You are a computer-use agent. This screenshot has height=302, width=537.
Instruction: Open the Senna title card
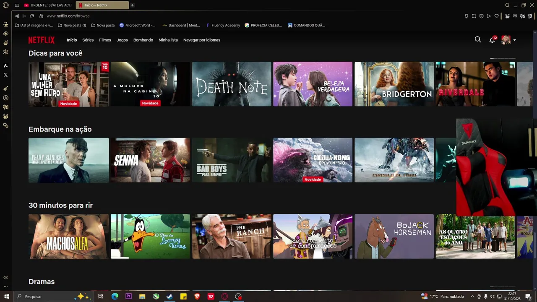click(150, 160)
